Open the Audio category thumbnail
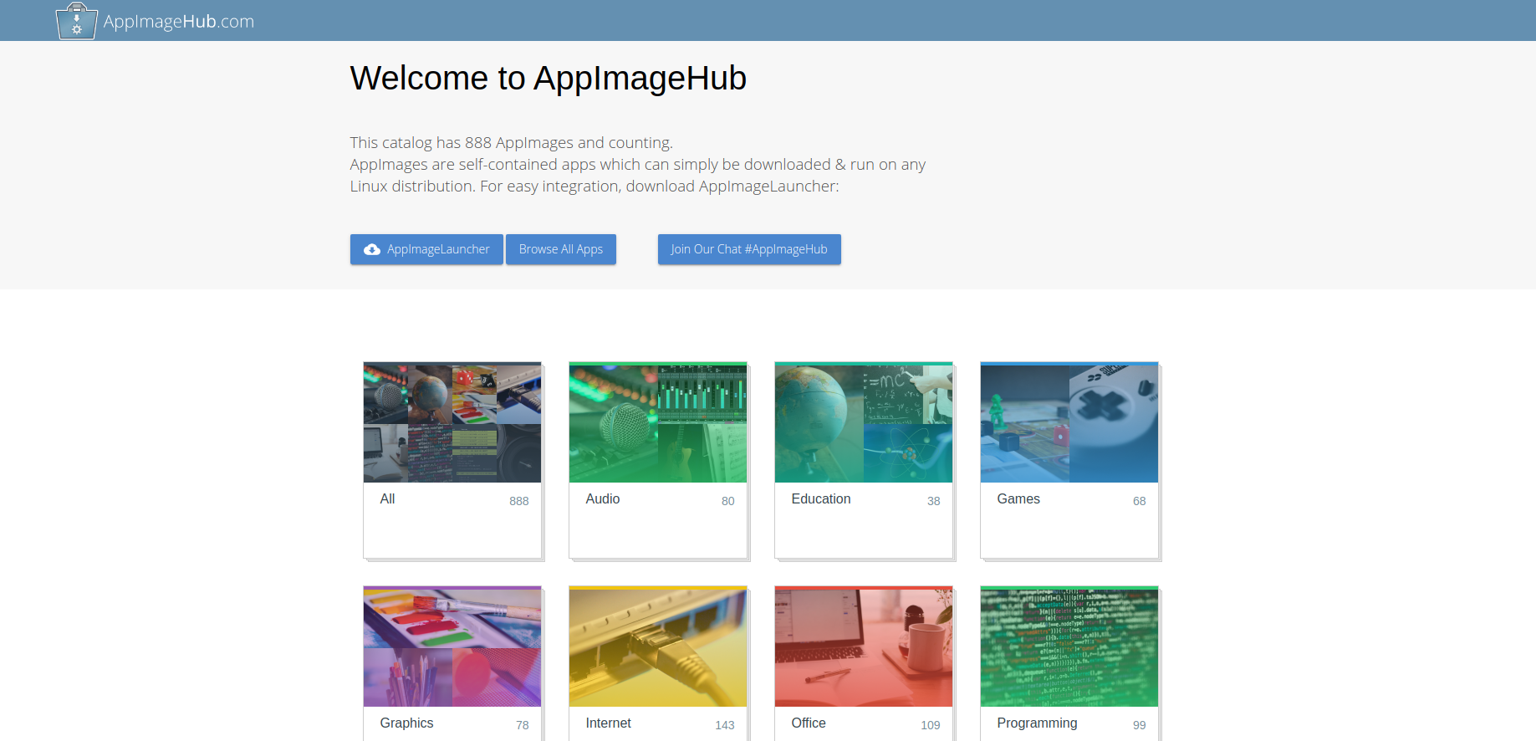This screenshot has height=741, width=1536. [x=658, y=422]
